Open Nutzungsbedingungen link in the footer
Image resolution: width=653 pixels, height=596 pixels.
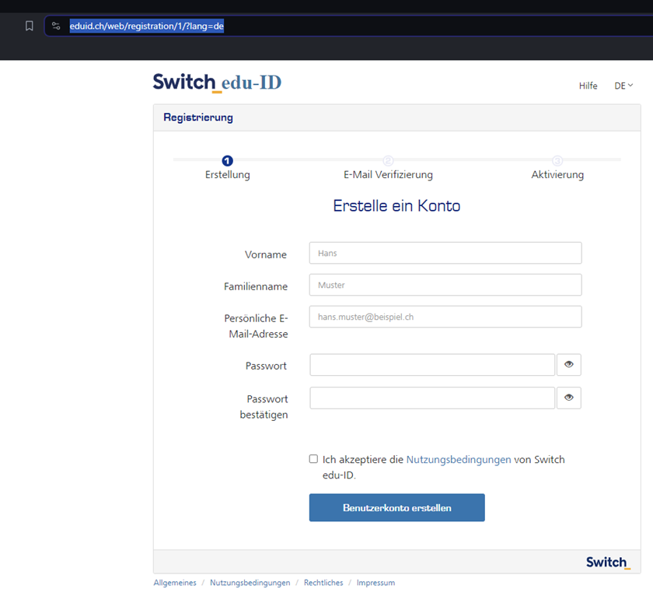coord(250,583)
